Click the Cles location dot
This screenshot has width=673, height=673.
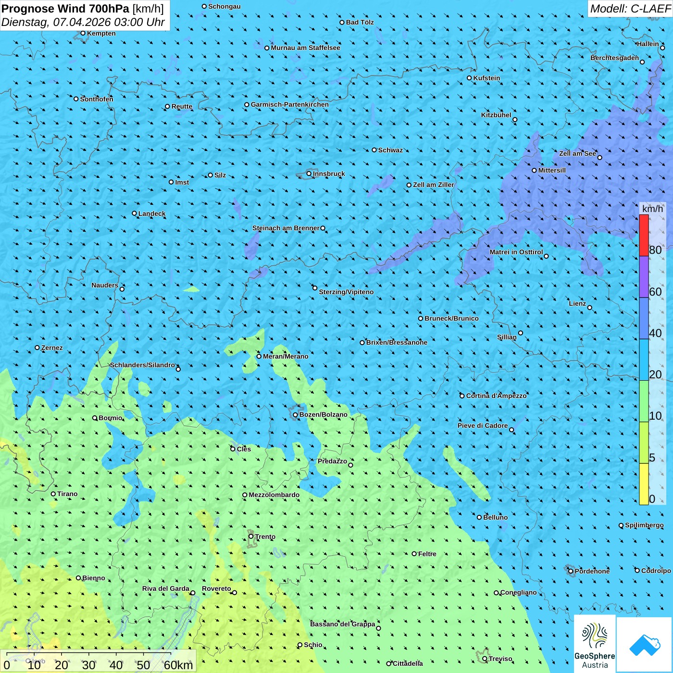coord(233,449)
